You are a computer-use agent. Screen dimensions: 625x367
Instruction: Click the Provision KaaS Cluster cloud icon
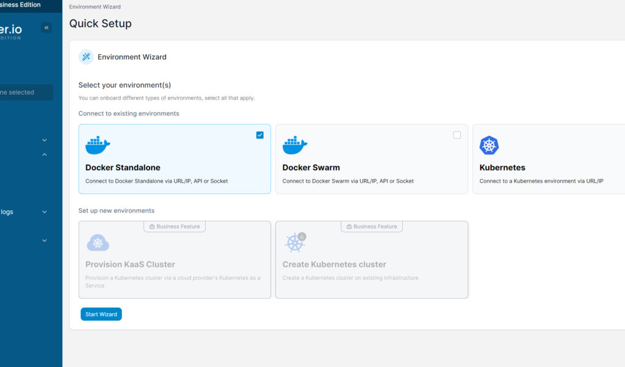point(98,242)
